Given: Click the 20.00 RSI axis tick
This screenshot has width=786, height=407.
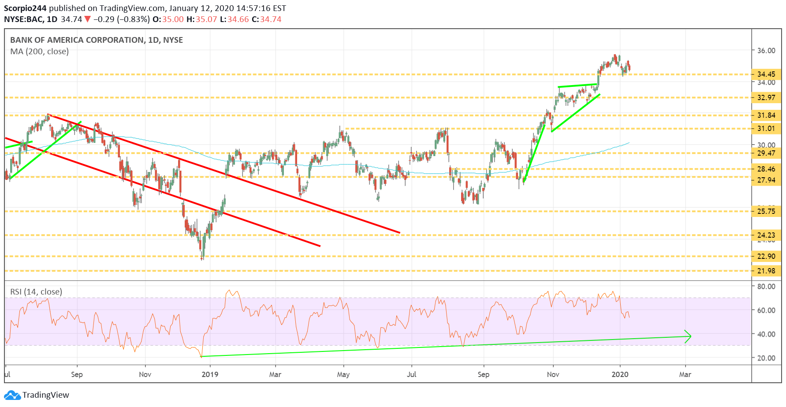Looking at the screenshot, I should [766, 358].
